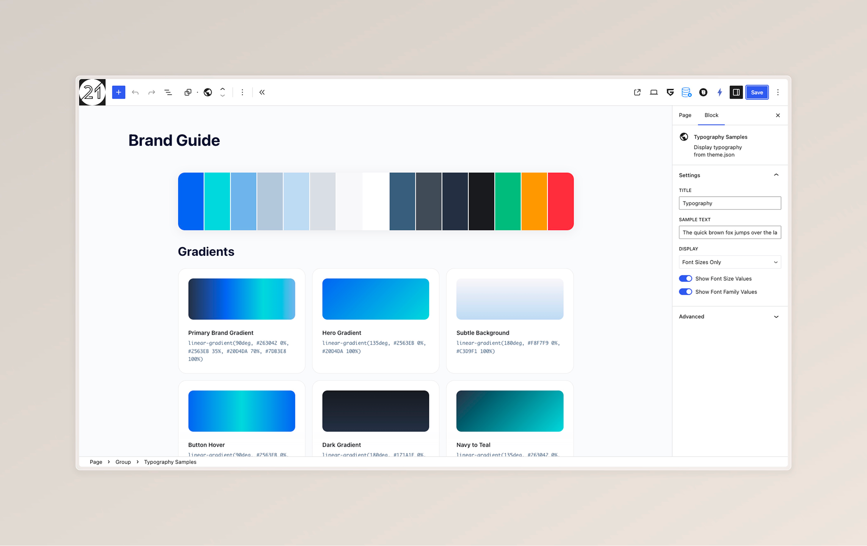
Task: Click 'Display typography from theme.json' description
Action: tap(718, 151)
